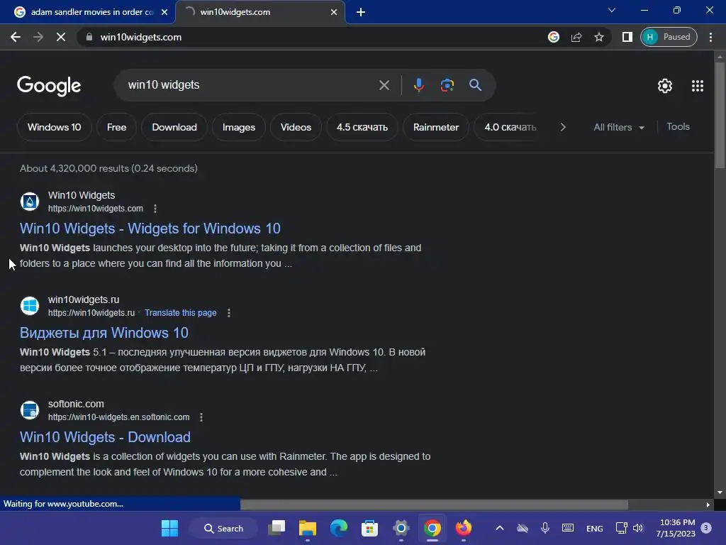Show more filter chips with right chevron

point(562,127)
